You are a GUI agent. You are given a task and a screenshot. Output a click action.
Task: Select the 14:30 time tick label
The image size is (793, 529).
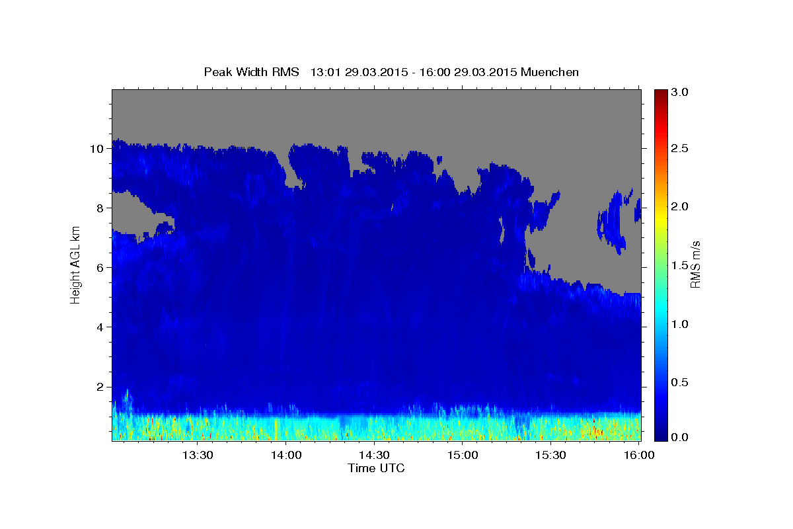point(374,456)
